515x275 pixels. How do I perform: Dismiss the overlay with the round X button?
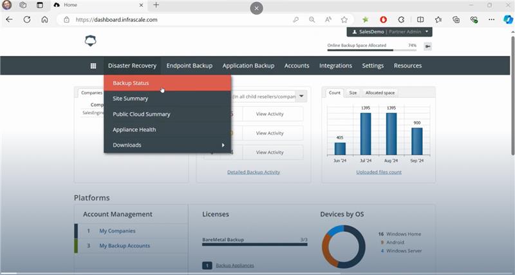tap(256, 8)
